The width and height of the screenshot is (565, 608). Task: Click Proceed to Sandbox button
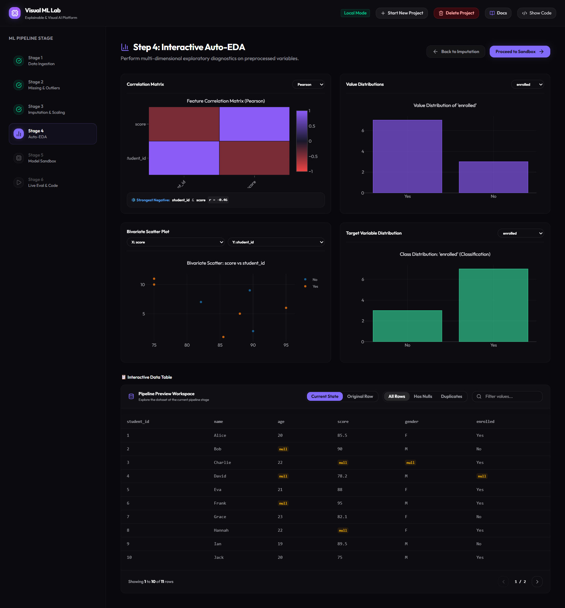[520, 52]
